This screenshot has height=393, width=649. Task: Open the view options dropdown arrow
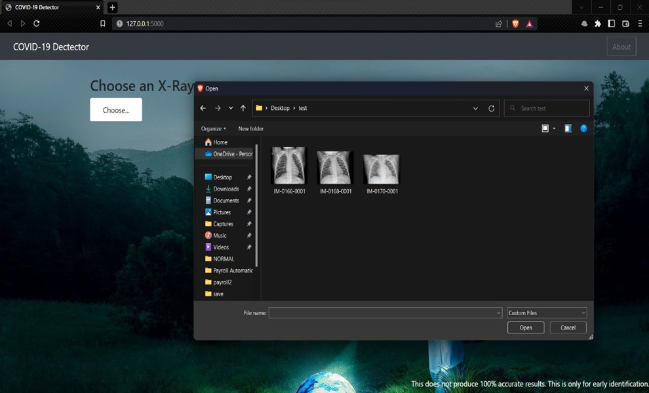coord(554,128)
